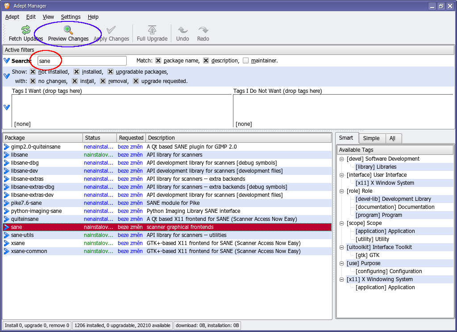Screen dimensions: 457x332
Task: Collapse the Search filter chevron
Action: coord(6,61)
